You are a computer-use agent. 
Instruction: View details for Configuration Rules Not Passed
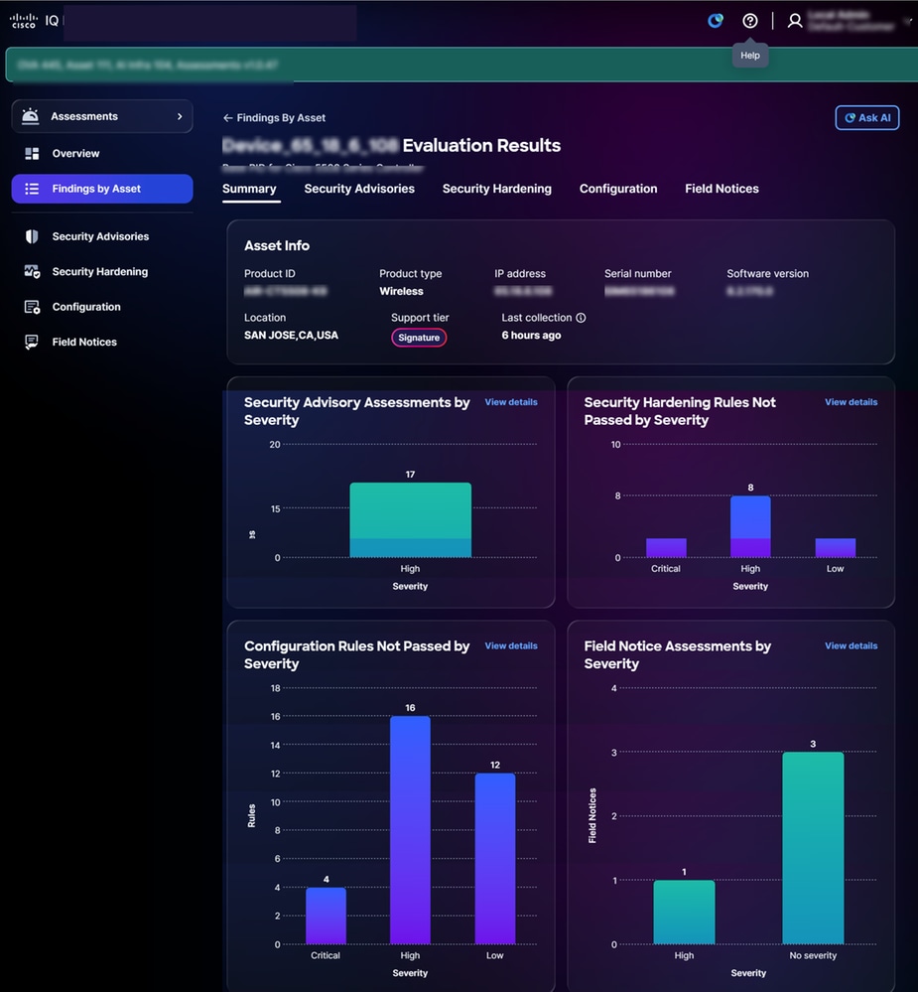click(x=511, y=645)
